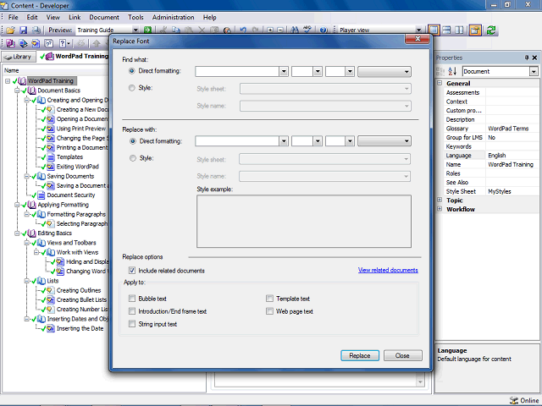Open the Preview Training Guide dropdown
This screenshot has height=406, width=542.
click(135, 30)
